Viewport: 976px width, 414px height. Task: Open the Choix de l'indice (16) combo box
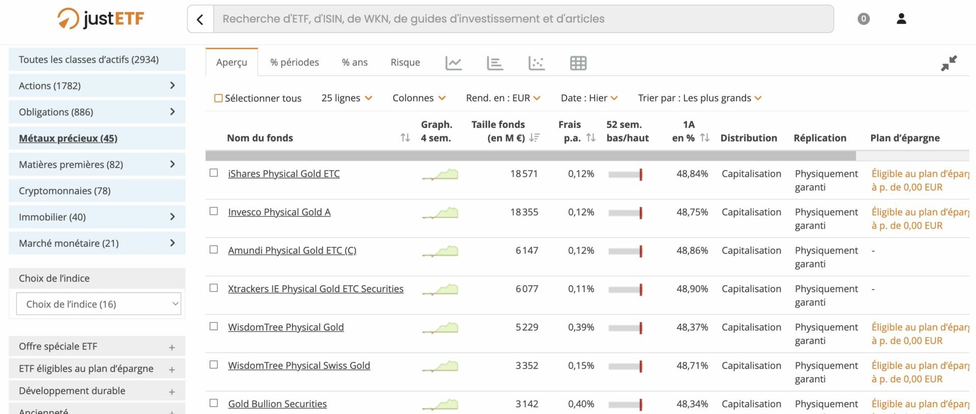(99, 304)
